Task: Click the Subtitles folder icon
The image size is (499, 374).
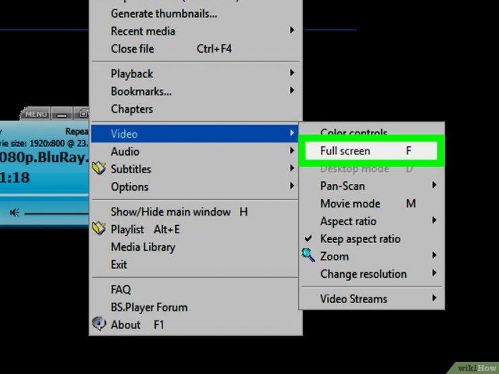Action: [x=99, y=169]
